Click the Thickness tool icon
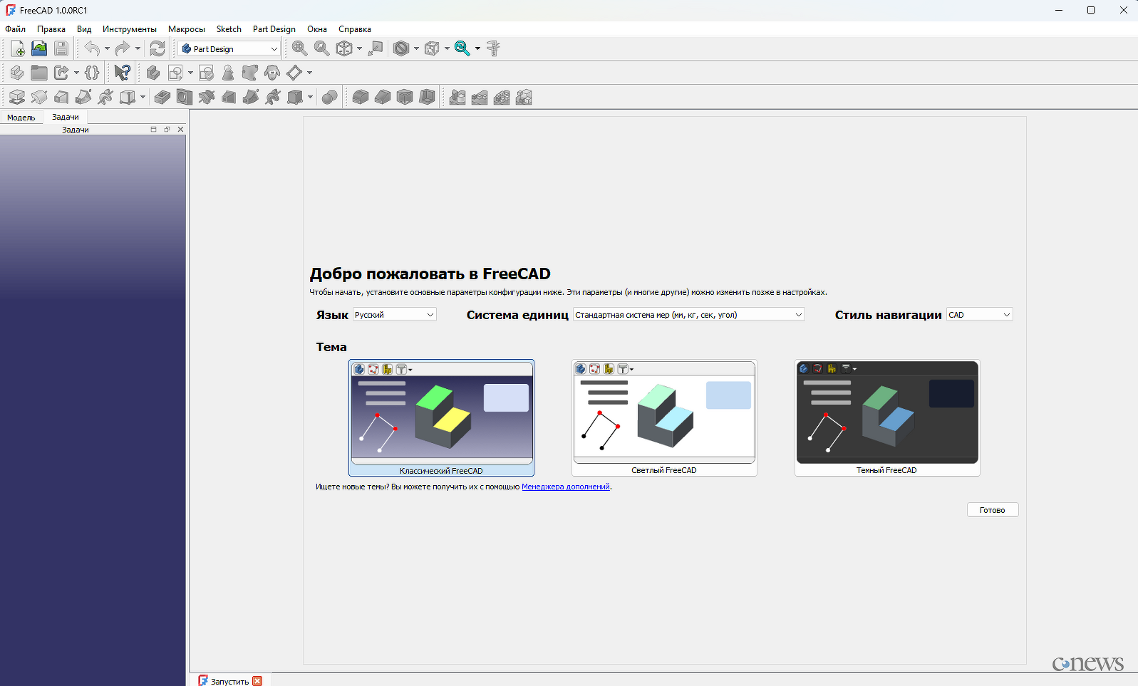 pyautogui.click(x=427, y=97)
